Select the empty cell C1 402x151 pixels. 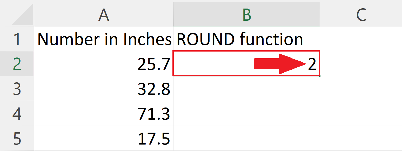(x=361, y=39)
